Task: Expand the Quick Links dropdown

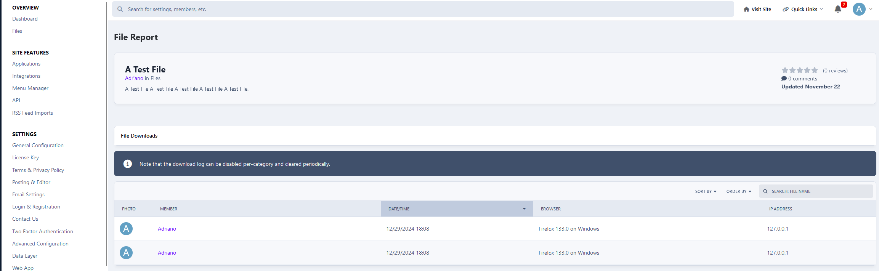Action: (x=803, y=10)
